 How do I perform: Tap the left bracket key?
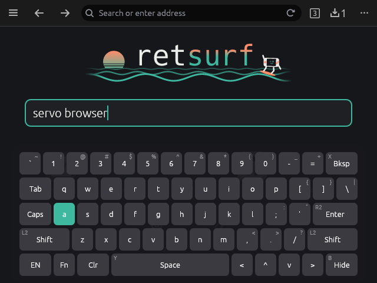click(x=300, y=189)
